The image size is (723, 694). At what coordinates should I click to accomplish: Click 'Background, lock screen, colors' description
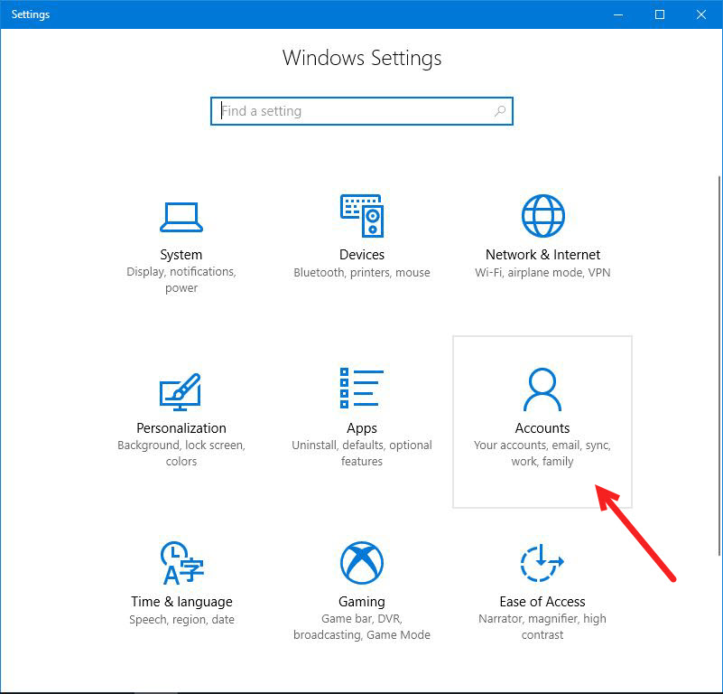tap(181, 454)
